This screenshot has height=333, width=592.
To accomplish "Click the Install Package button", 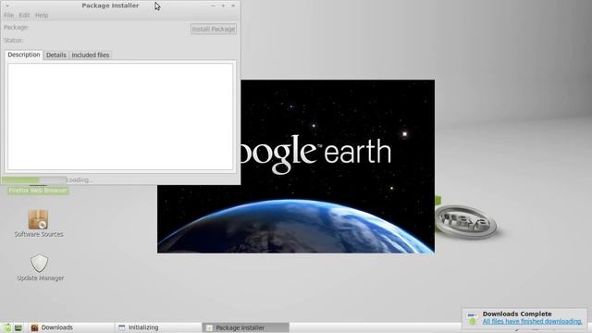I will [x=214, y=29].
